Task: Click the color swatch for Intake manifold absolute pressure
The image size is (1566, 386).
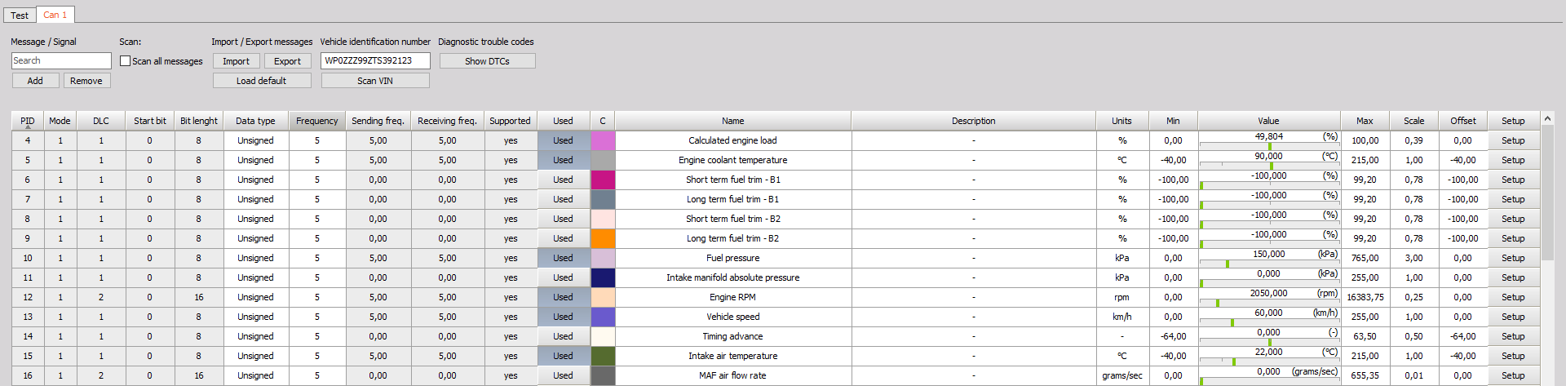Action: (603, 277)
